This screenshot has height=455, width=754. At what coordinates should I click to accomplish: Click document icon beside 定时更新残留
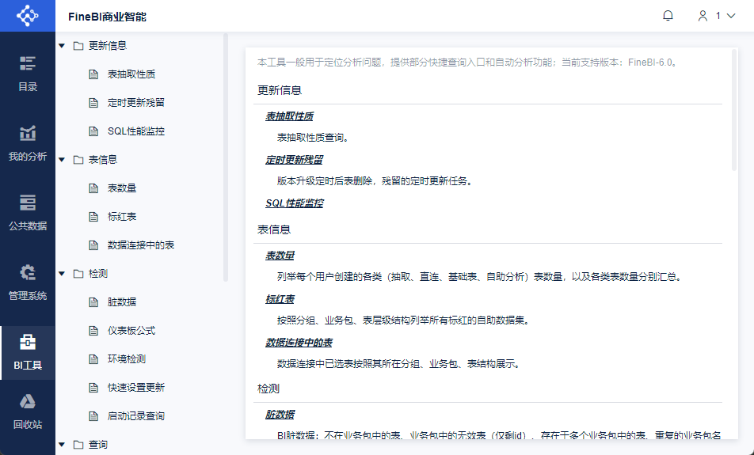coord(93,102)
